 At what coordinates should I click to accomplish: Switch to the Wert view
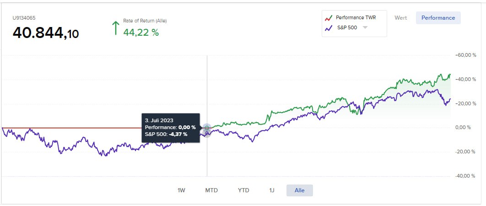pyautogui.click(x=401, y=18)
